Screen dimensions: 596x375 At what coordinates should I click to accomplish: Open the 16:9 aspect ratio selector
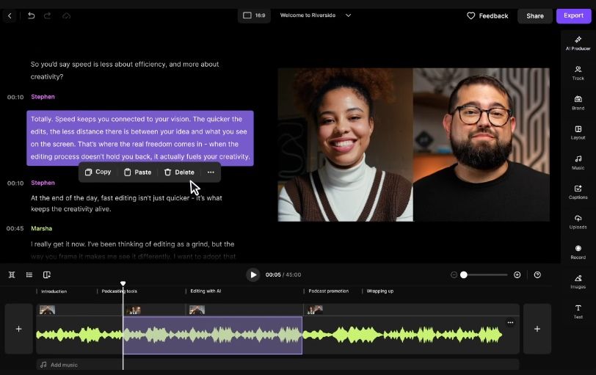pyautogui.click(x=254, y=15)
